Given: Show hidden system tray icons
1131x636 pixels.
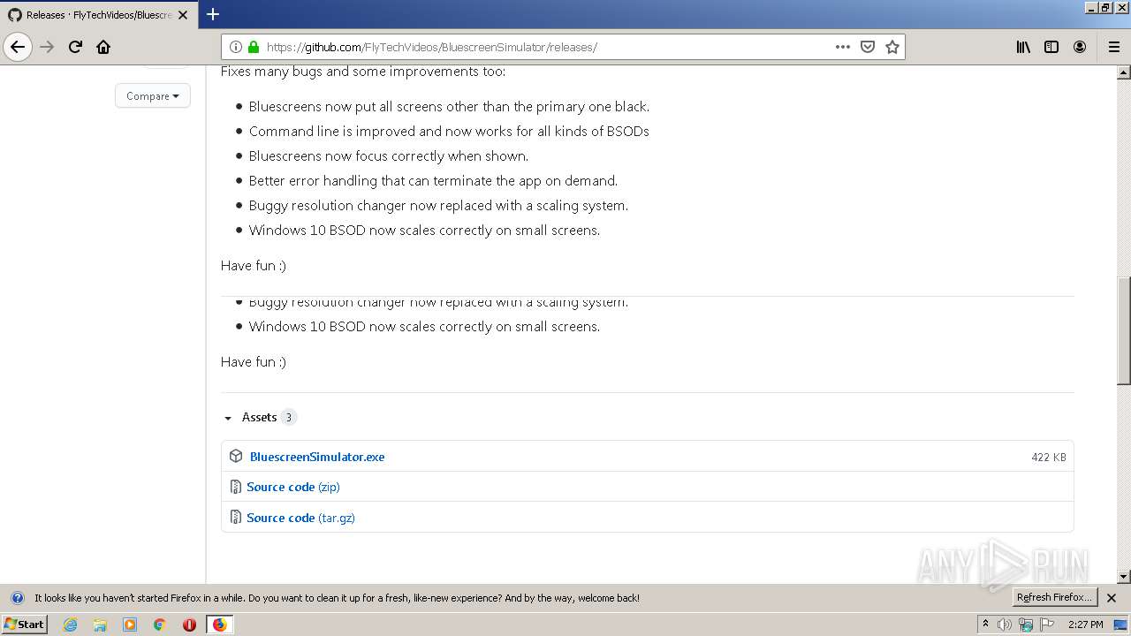Looking at the screenshot, I should pyautogui.click(x=986, y=625).
